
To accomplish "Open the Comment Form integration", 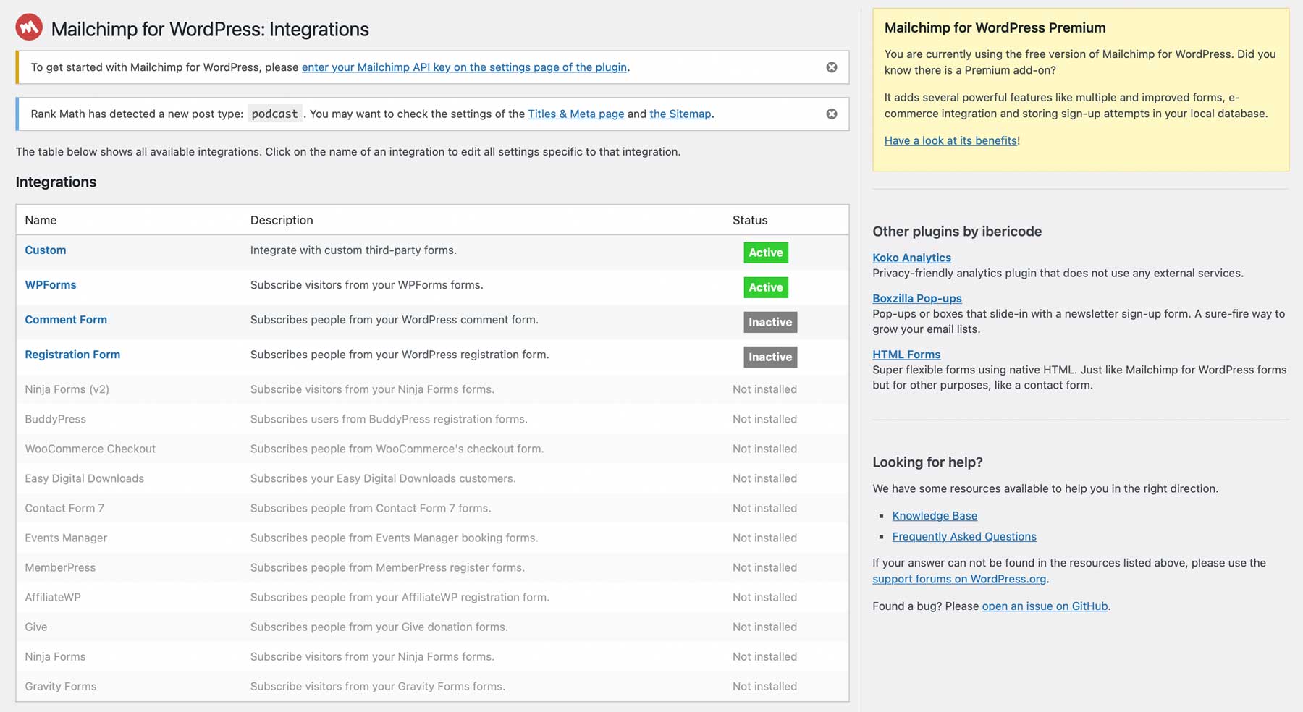I will click(66, 320).
